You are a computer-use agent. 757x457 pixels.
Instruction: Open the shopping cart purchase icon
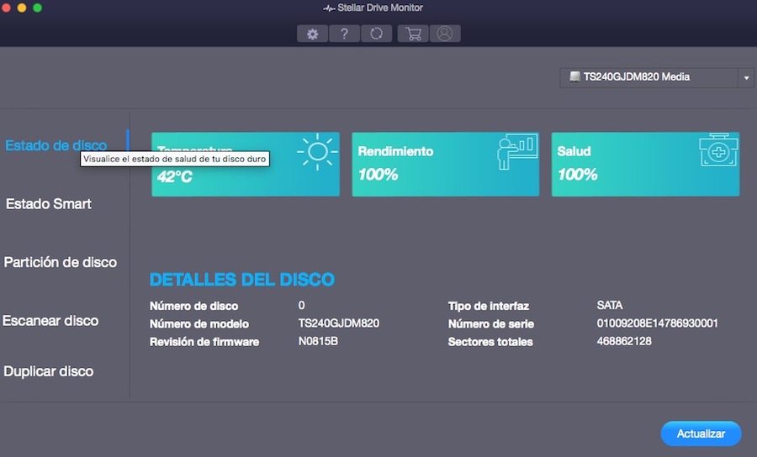(413, 34)
